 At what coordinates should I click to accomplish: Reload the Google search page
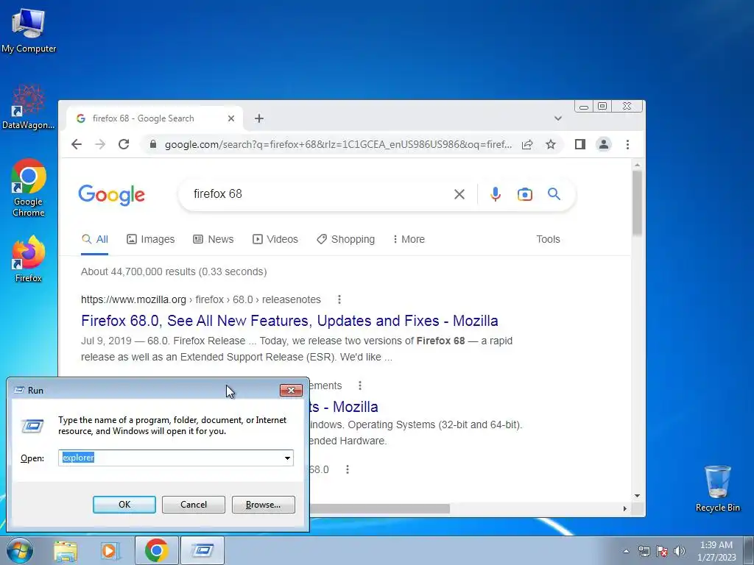click(124, 144)
